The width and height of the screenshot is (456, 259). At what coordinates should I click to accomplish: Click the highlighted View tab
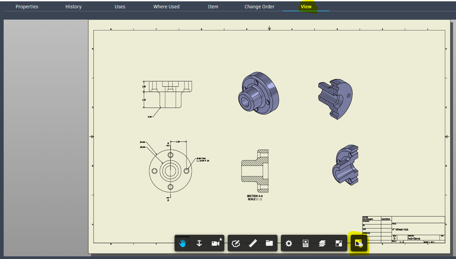click(306, 7)
